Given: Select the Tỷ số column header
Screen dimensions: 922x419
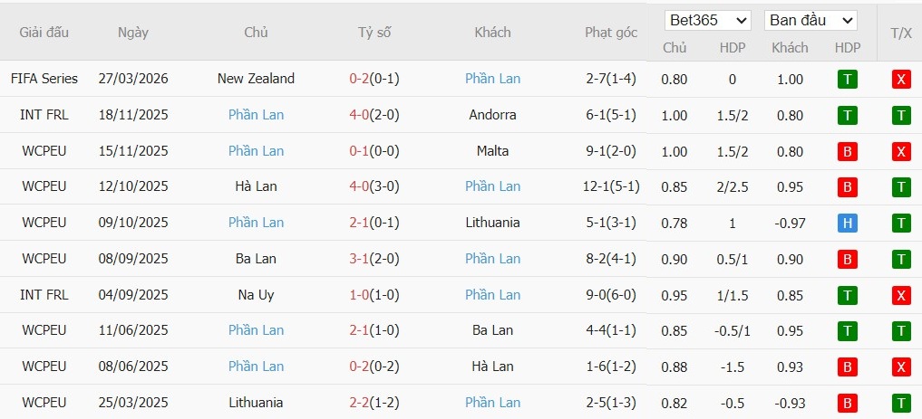Looking at the screenshot, I should click(374, 33).
